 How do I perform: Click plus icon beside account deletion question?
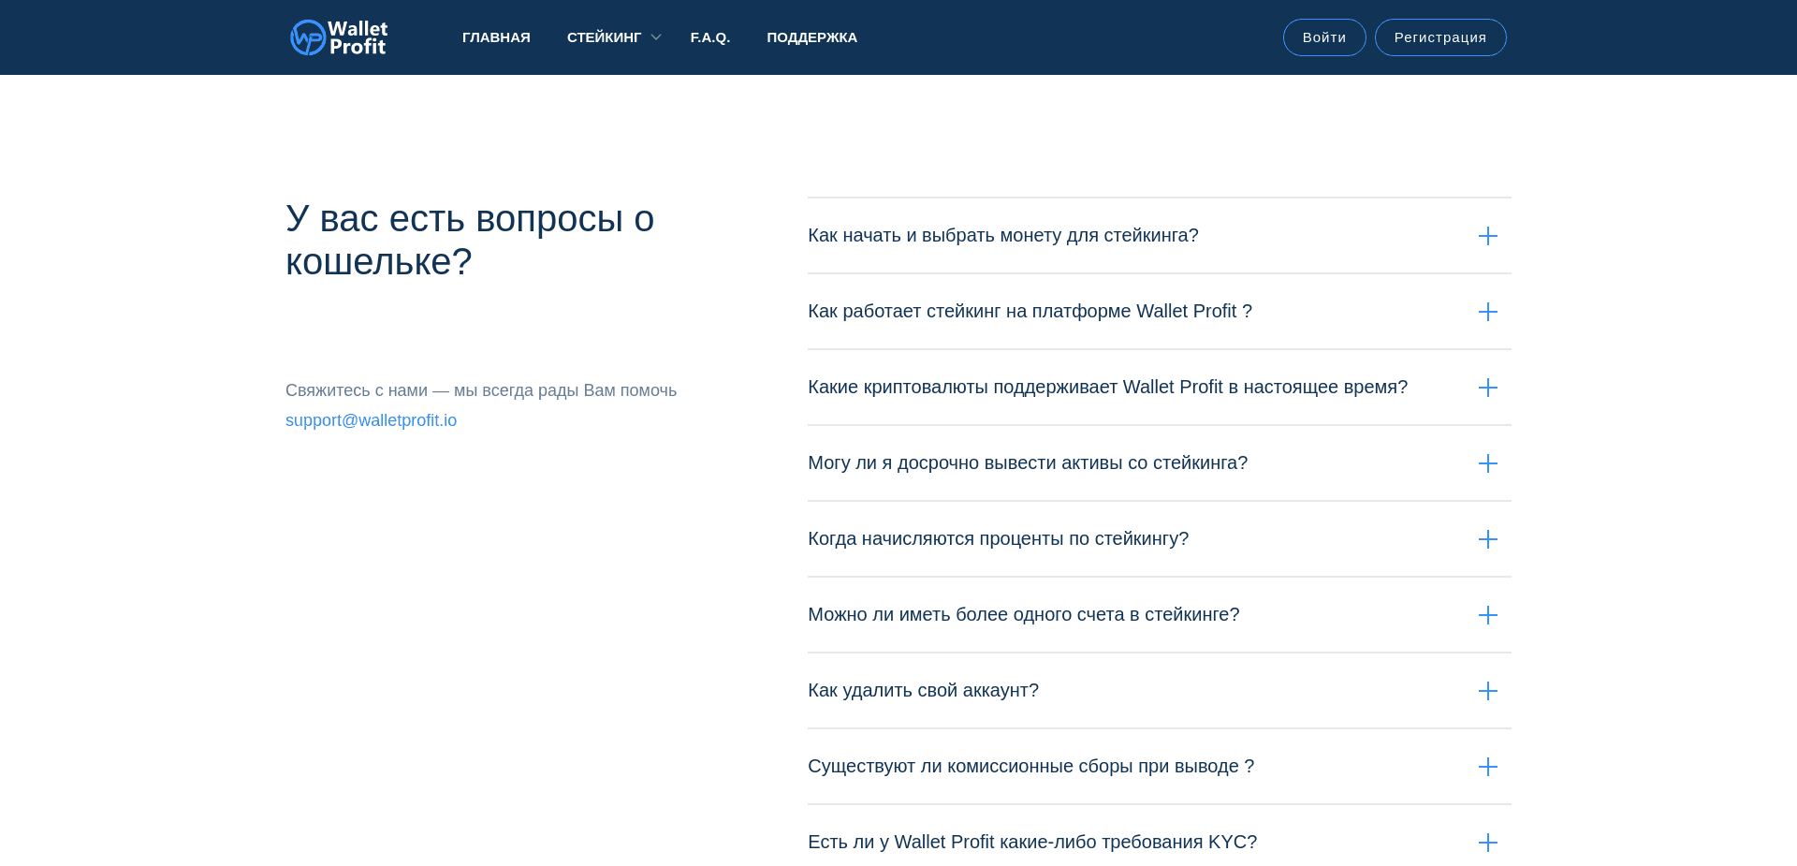(x=1488, y=691)
